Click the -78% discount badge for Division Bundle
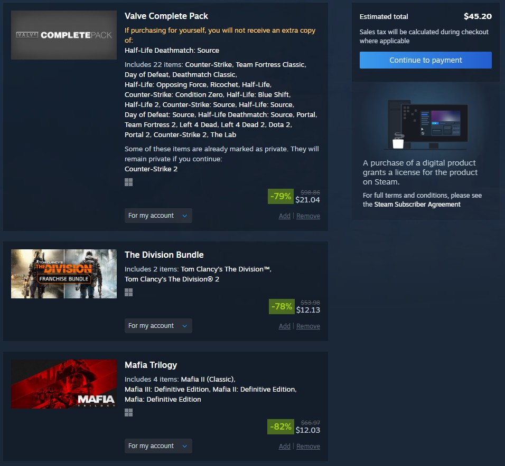Screen dimensions: 505x466 click(282, 306)
